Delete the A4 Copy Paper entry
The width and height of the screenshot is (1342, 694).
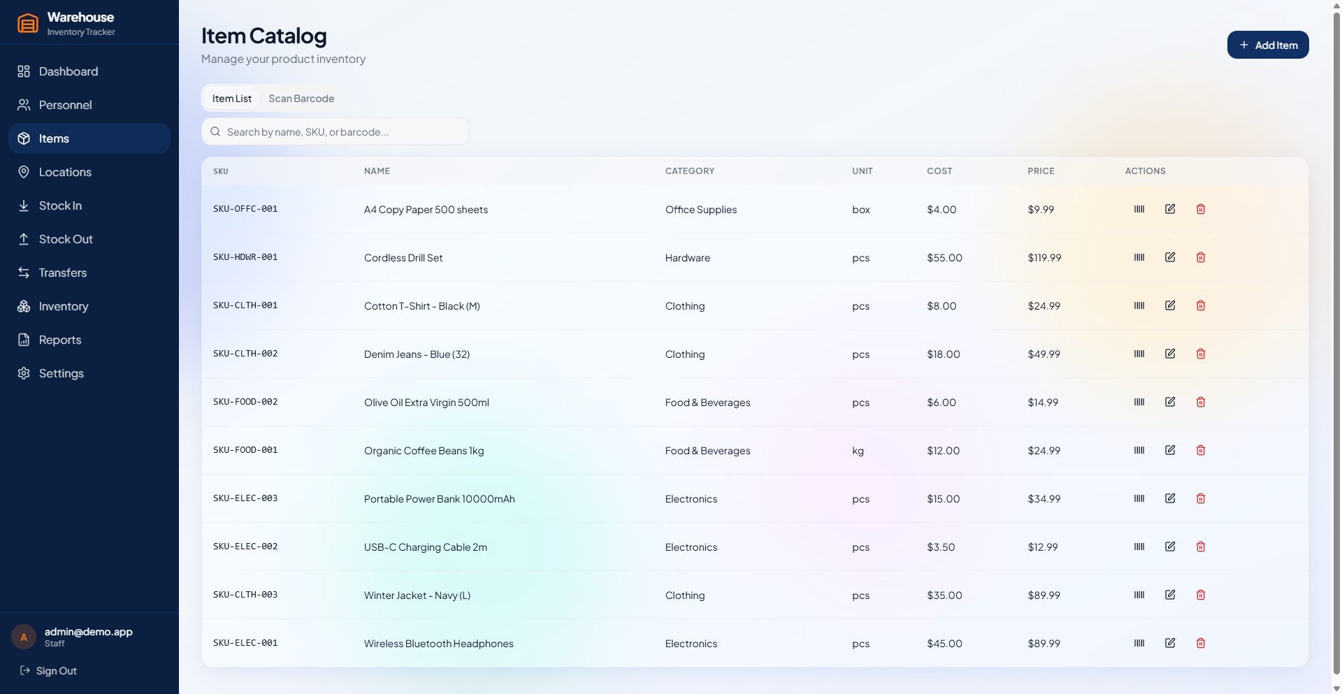[x=1201, y=209]
